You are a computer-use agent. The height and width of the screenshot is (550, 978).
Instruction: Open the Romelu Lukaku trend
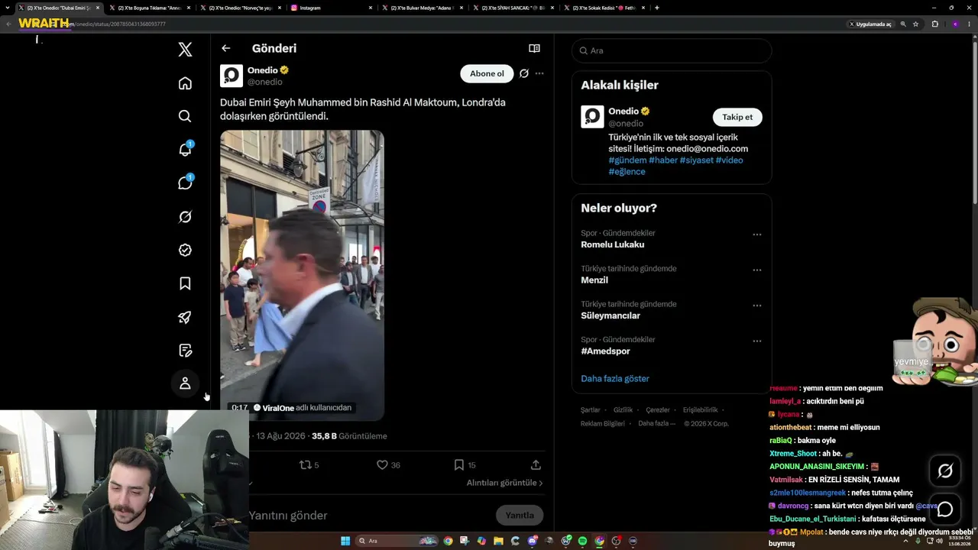coord(612,244)
